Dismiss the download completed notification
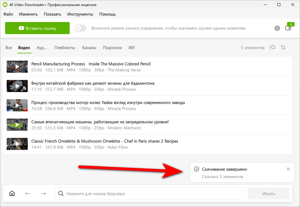 [x=288, y=169]
